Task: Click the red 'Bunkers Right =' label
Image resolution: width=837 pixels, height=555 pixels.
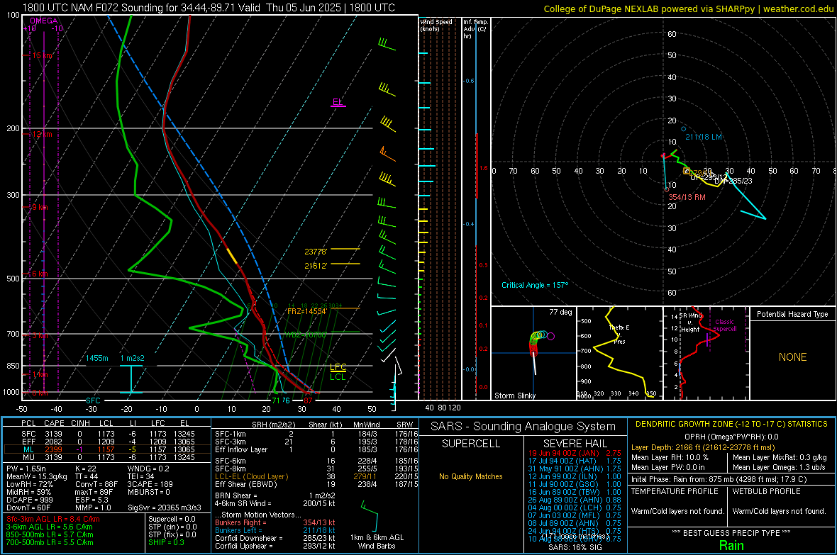Action: click(x=240, y=523)
